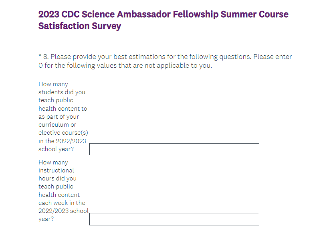Viewport: 333px width, 229px height.
Task: Click the 'each week in the' label line
Action: [x=62, y=203]
